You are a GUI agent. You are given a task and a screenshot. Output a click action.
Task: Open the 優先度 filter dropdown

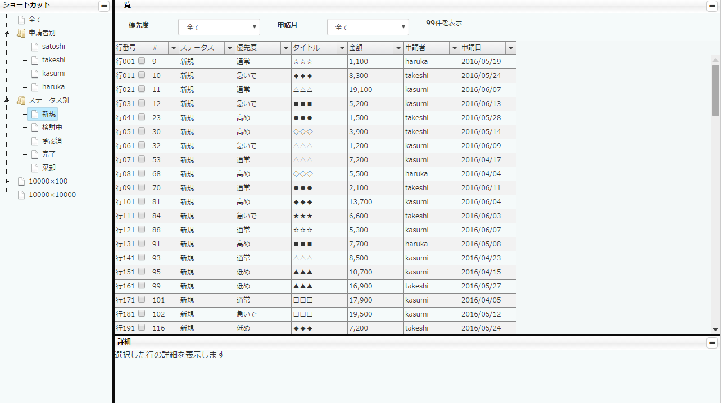coord(219,27)
